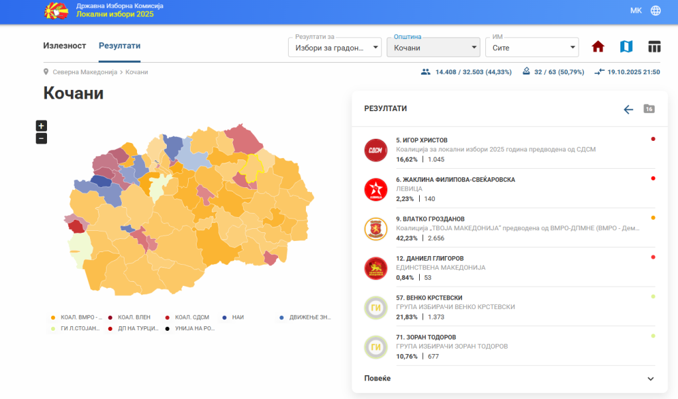Switch to the blue map view icon

point(626,47)
